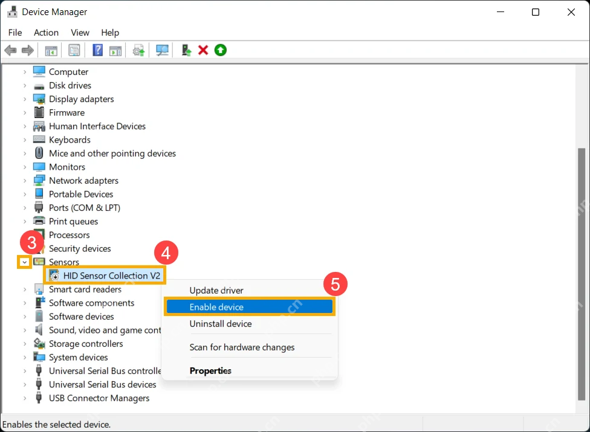Choose Enable device from context menu
590x432 pixels.
(249, 307)
